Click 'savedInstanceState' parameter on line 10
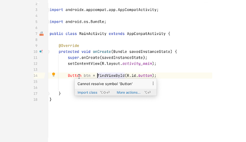This screenshot has height=142, width=246. pos(150,52)
